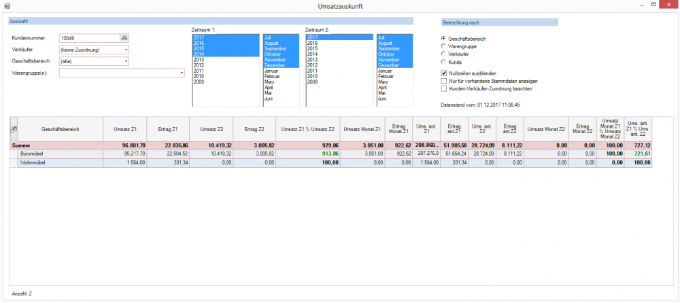The image size is (680, 303).
Task: Click the Ertrag Z2 column header
Action: (254, 128)
